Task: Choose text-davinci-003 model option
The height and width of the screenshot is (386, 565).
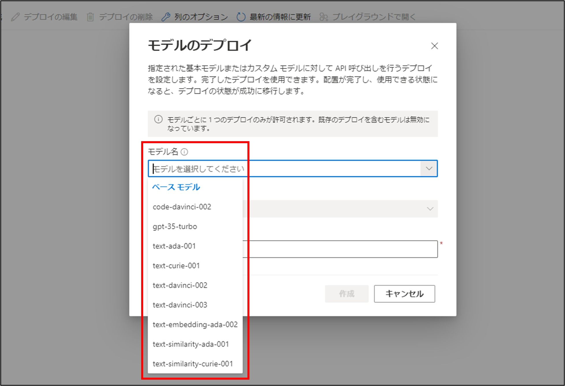Action: click(x=180, y=305)
